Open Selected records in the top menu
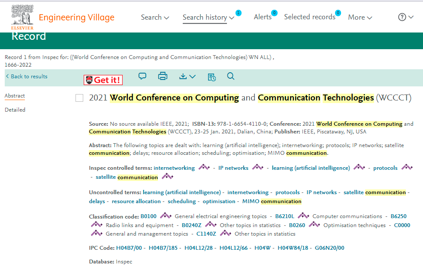Screen dimensions: 423x266 point(310,17)
